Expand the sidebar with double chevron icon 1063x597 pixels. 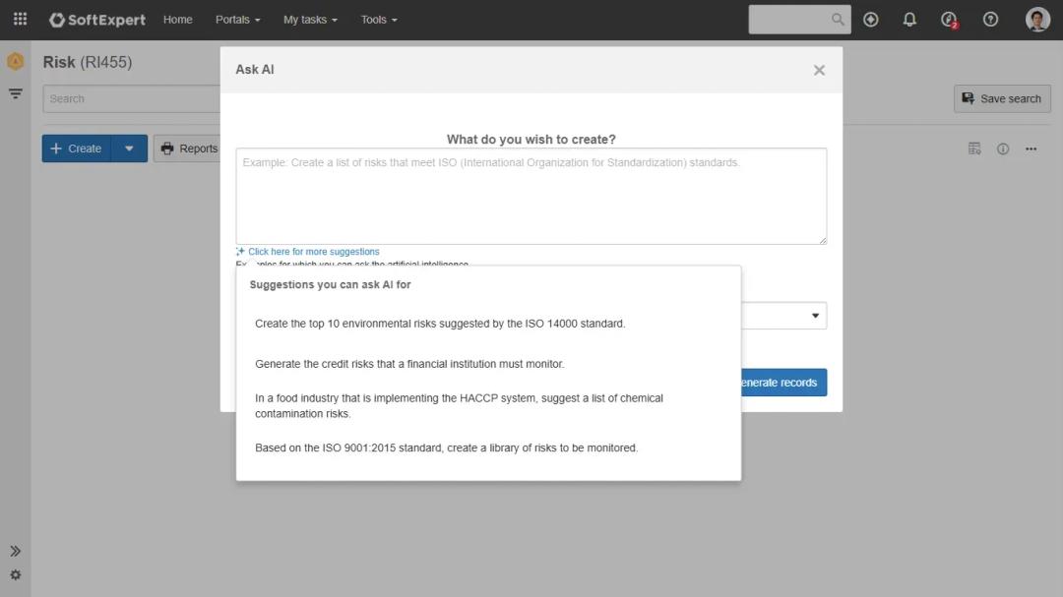click(16, 551)
